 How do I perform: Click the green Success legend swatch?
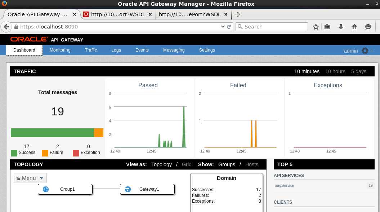point(14,153)
